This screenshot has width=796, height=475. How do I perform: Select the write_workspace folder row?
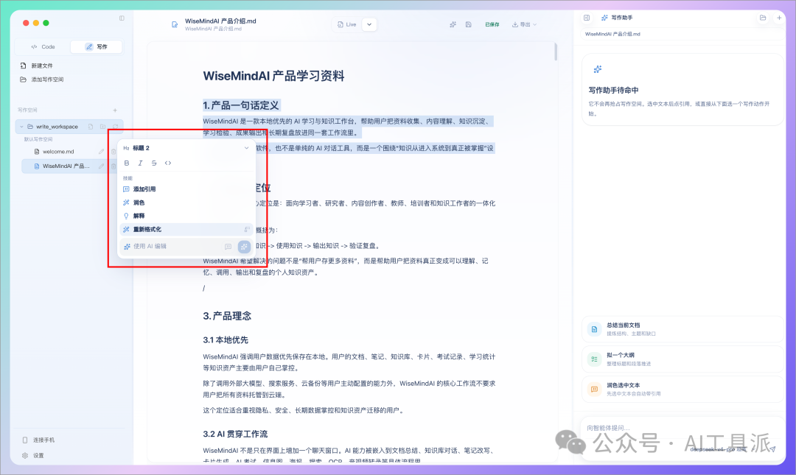click(69, 127)
